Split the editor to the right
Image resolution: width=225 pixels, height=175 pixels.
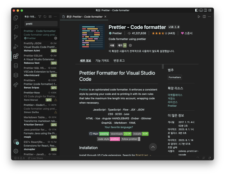pos(204,17)
